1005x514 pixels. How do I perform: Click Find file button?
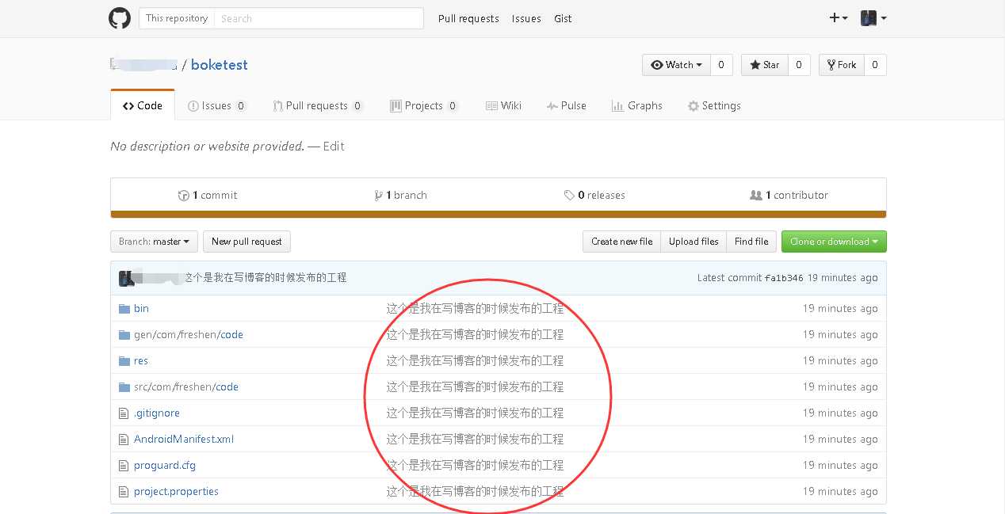(751, 242)
